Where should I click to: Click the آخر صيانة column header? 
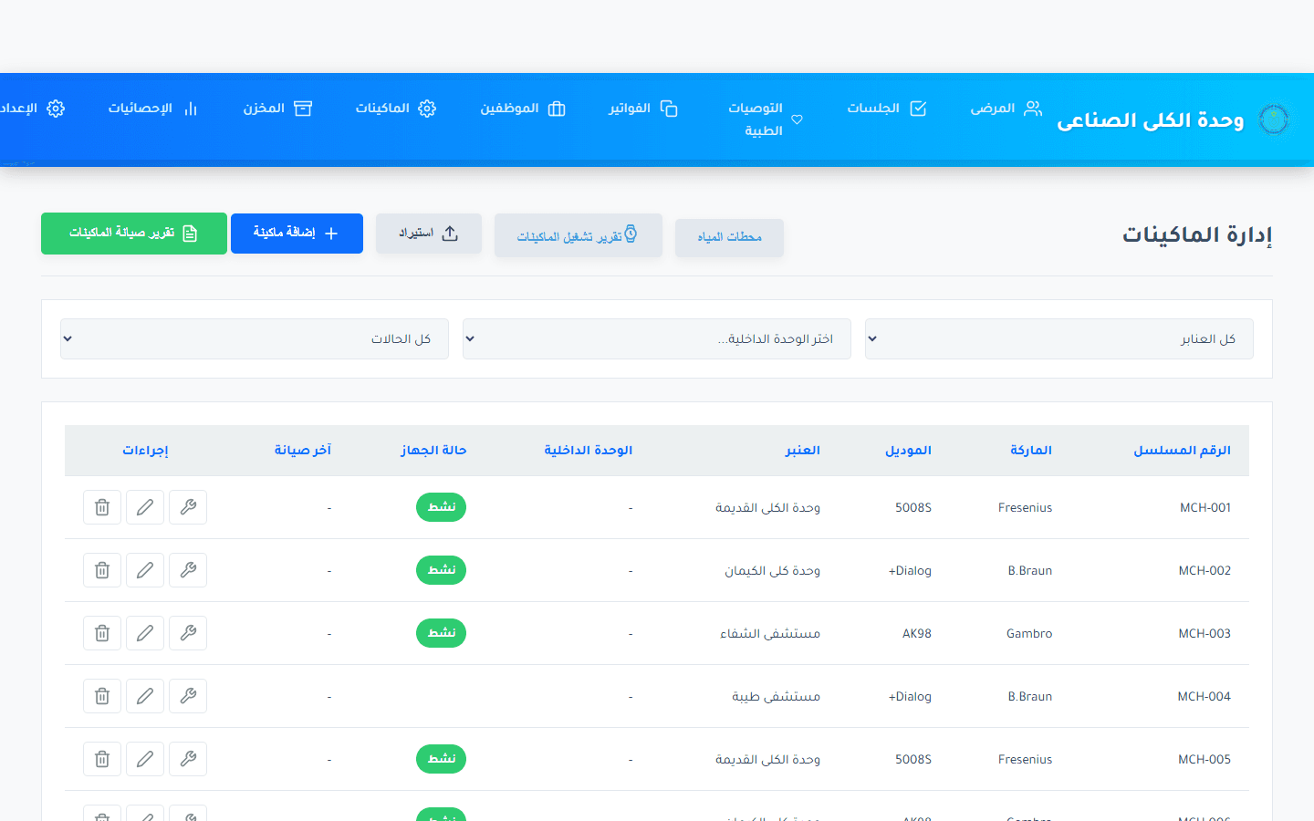point(303,451)
